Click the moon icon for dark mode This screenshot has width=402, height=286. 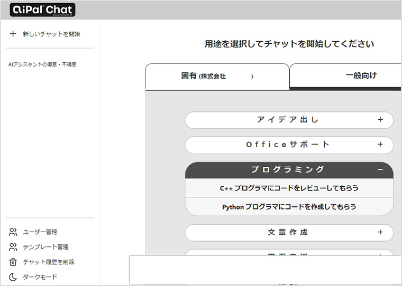(13, 277)
